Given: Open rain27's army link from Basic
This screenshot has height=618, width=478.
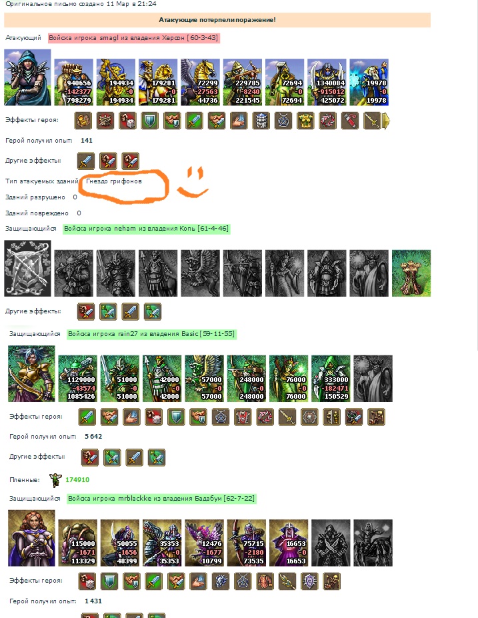Looking at the screenshot, I should 151,334.
